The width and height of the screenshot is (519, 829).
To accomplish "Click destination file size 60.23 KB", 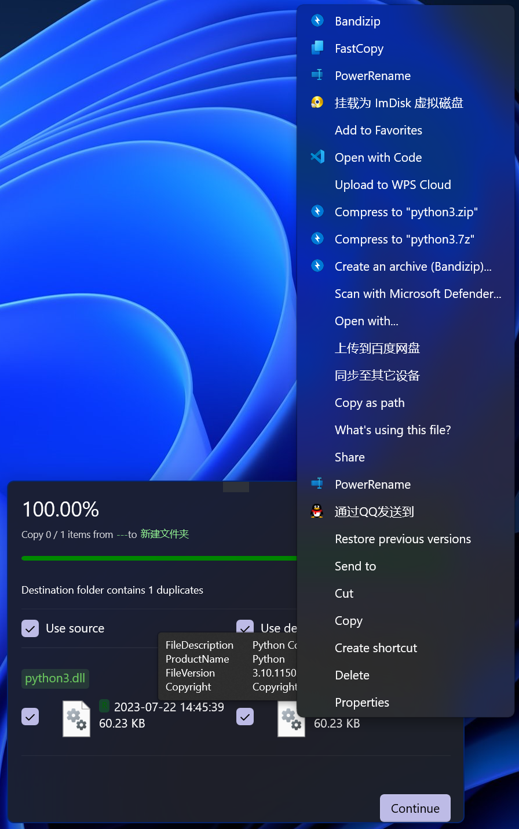I will tap(337, 723).
